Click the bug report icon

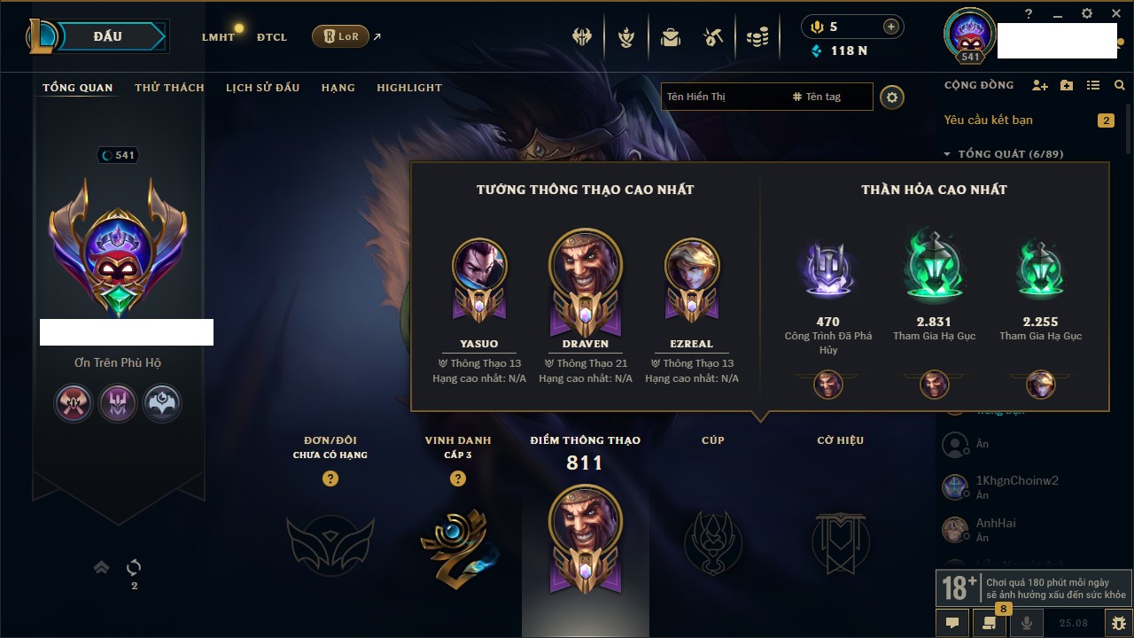tap(1118, 623)
